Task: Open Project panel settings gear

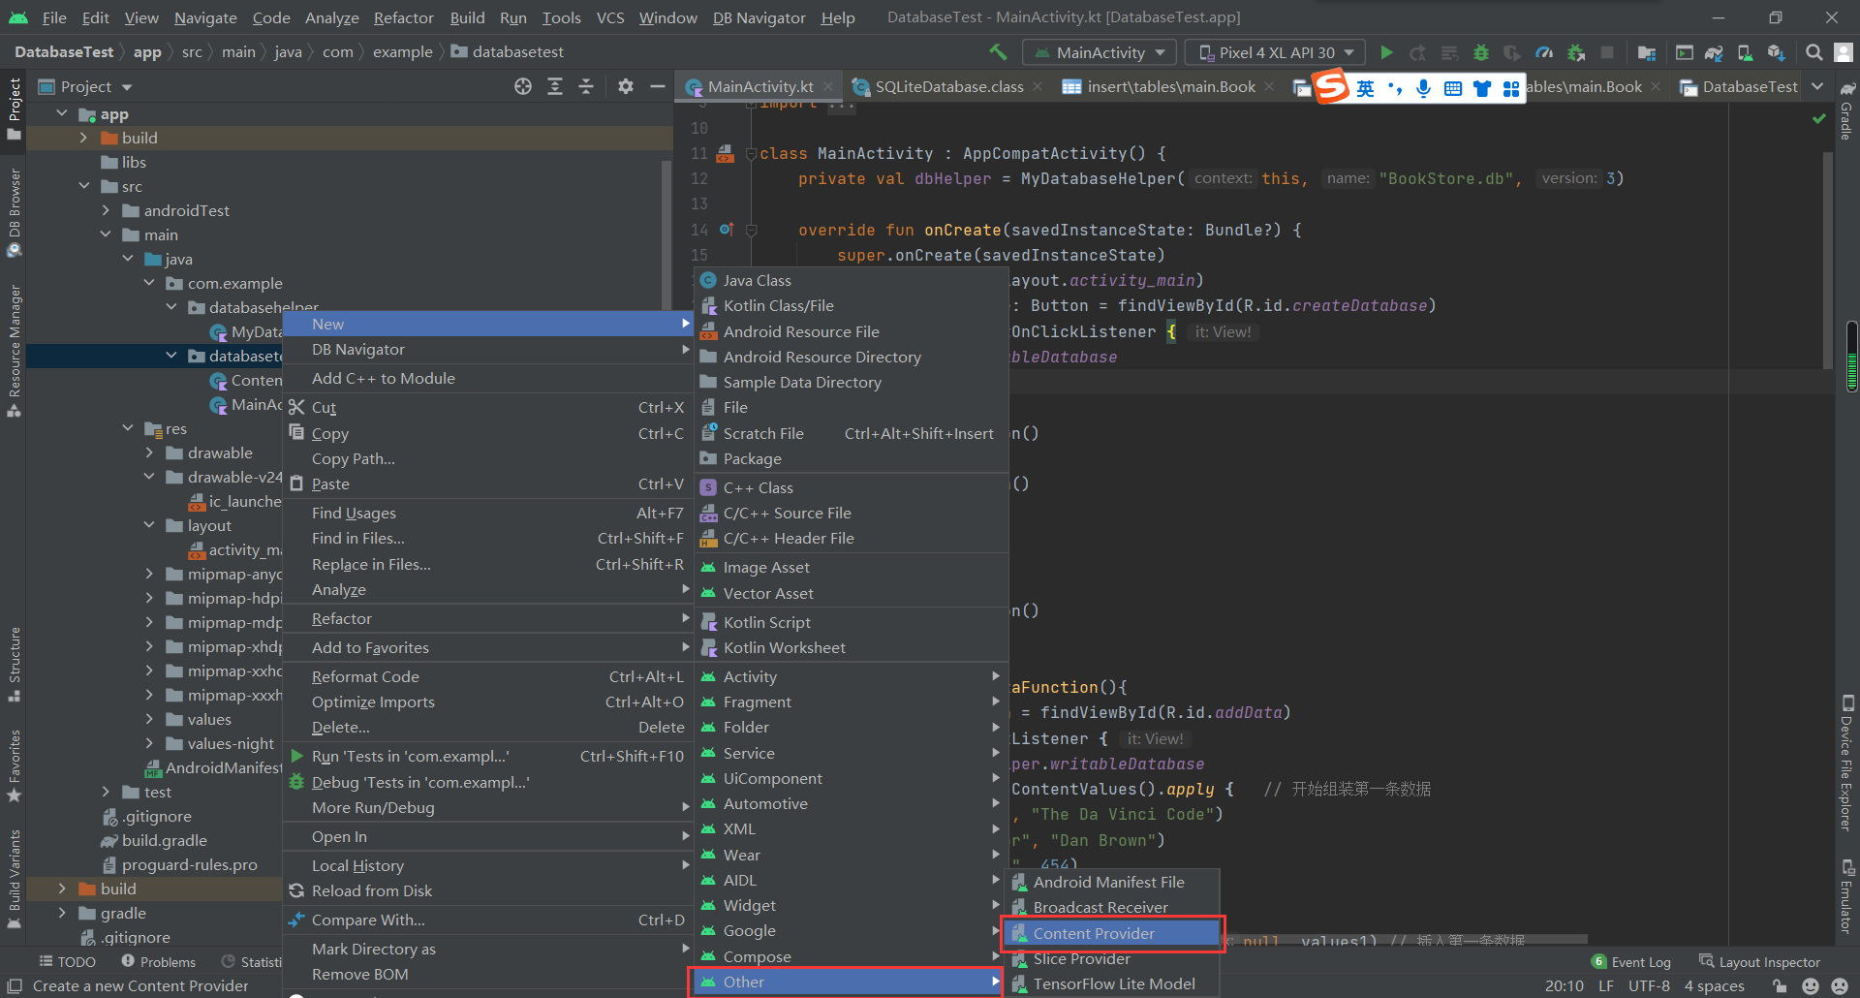Action: [626, 87]
